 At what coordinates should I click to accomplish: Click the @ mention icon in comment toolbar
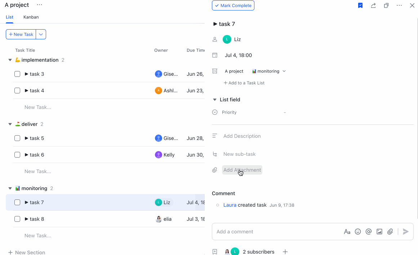[x=369, y=231]
